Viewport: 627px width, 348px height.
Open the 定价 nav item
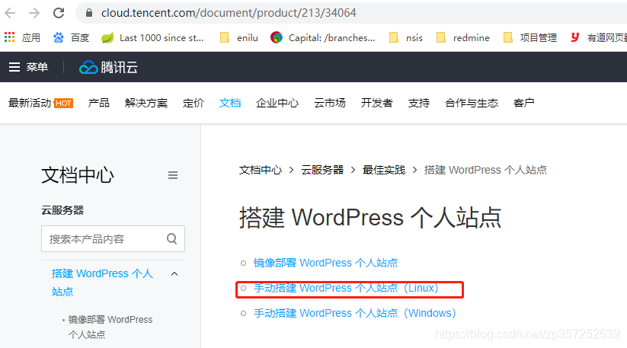[x=194, y=103]
